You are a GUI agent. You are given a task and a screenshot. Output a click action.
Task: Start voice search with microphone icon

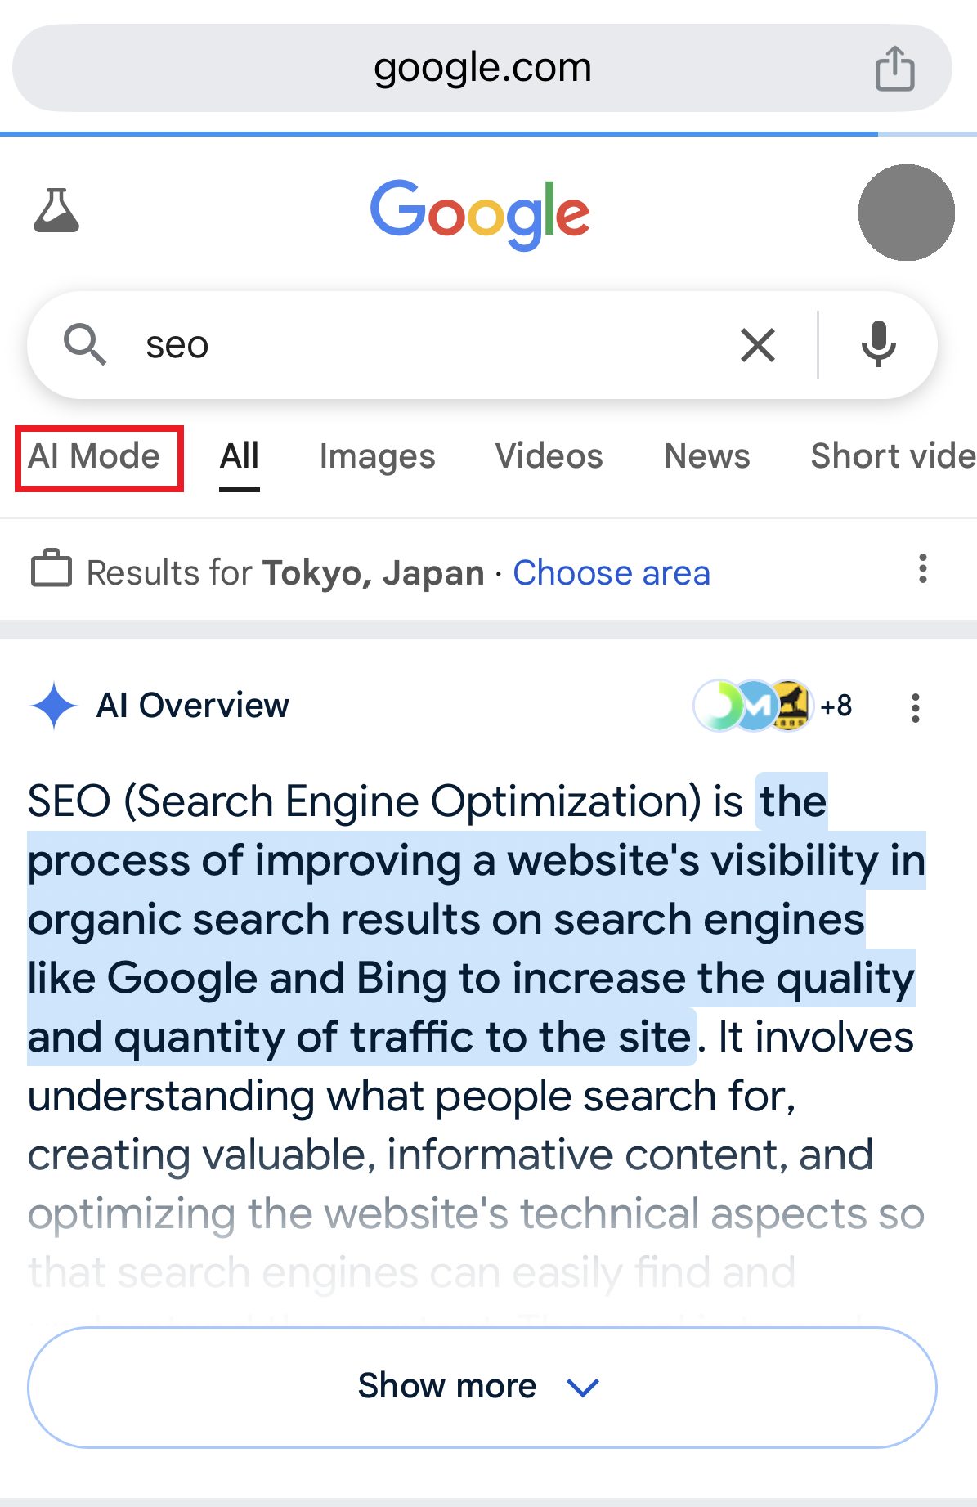[x=879, y=345]
